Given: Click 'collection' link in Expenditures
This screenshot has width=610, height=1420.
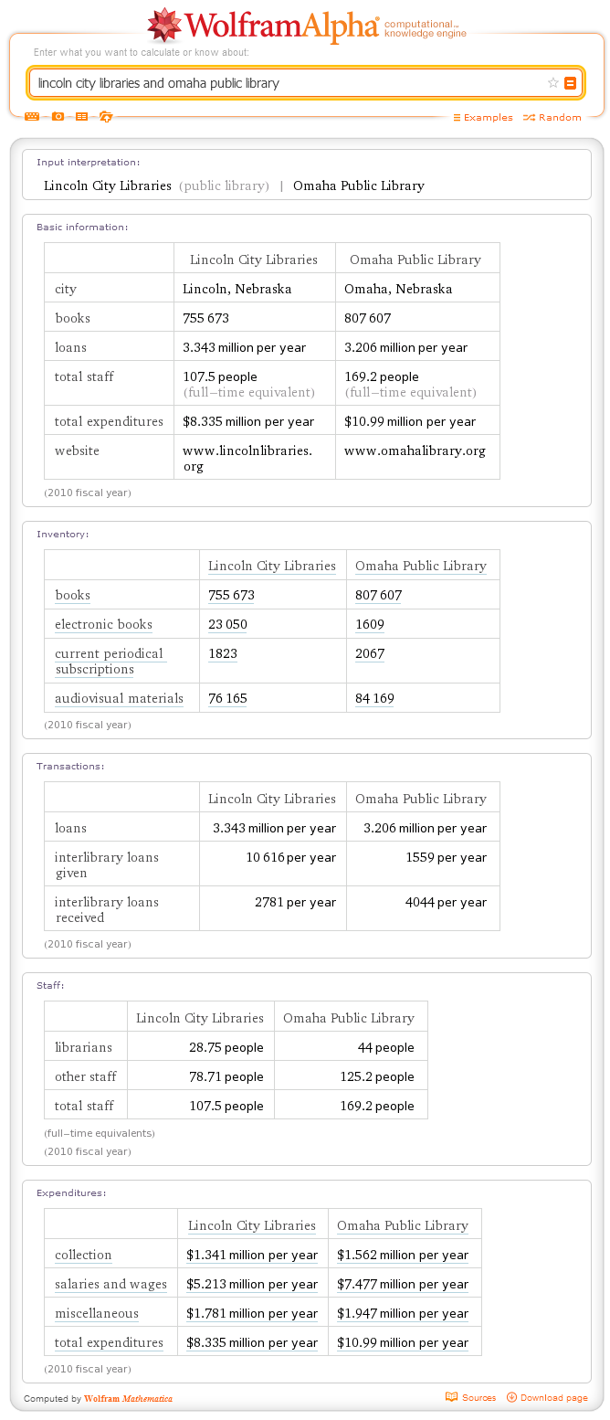Looking at the screenshot, I should 83,1255.
